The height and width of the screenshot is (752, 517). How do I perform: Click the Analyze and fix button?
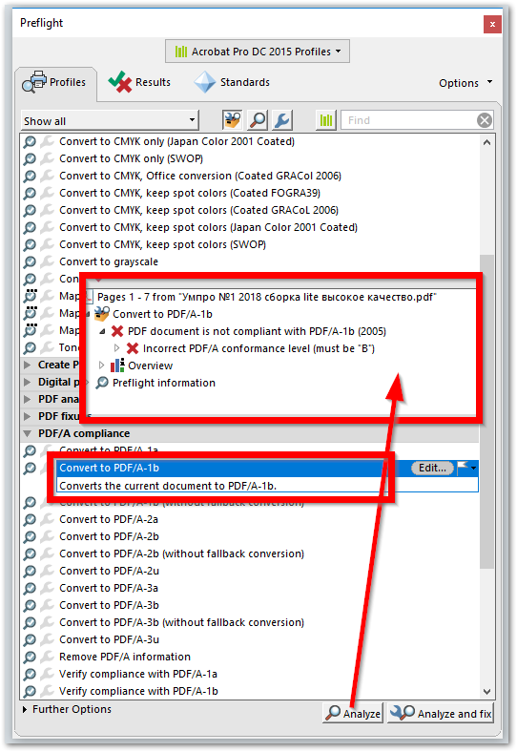441,714
